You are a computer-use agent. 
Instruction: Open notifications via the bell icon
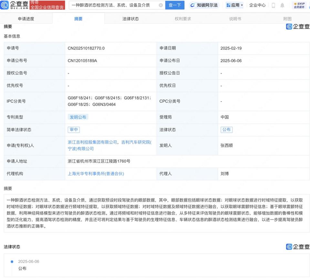pos(282,5)
